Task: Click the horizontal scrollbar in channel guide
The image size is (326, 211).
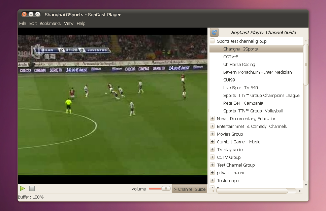Action: [x=252, y=191]
